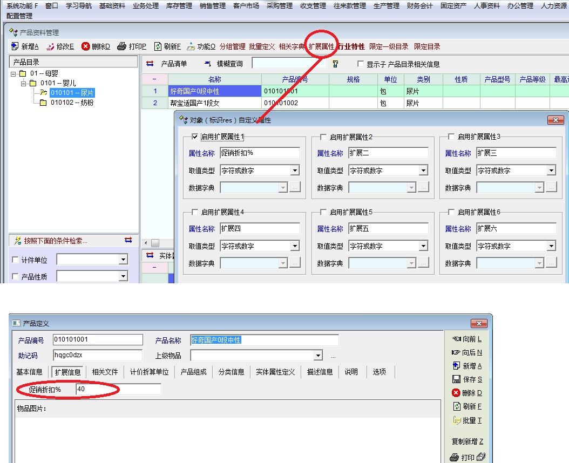The height and width of the screenshot is (463, 569).
Task: Enable the 启用扩展属性2 checkbox
Action: click(x=323, y=137)
